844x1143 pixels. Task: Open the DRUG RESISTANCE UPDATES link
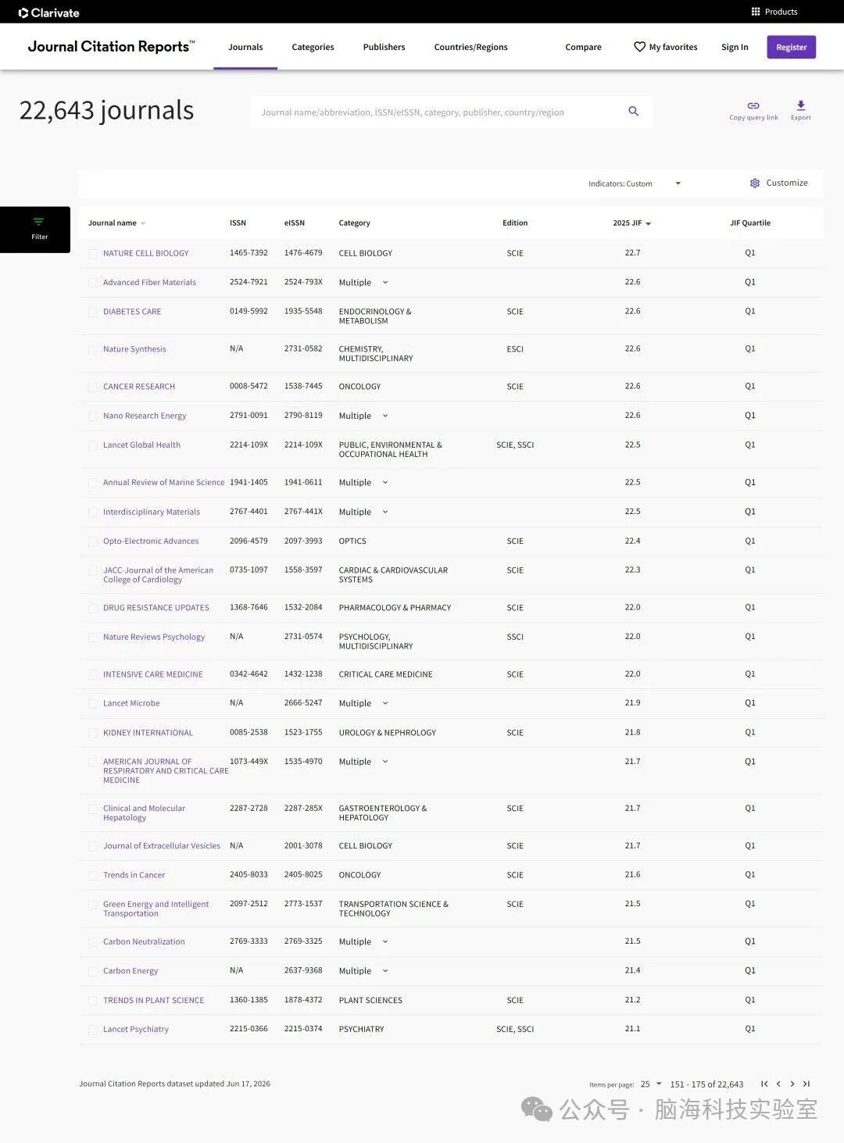[x=156, y=608]
